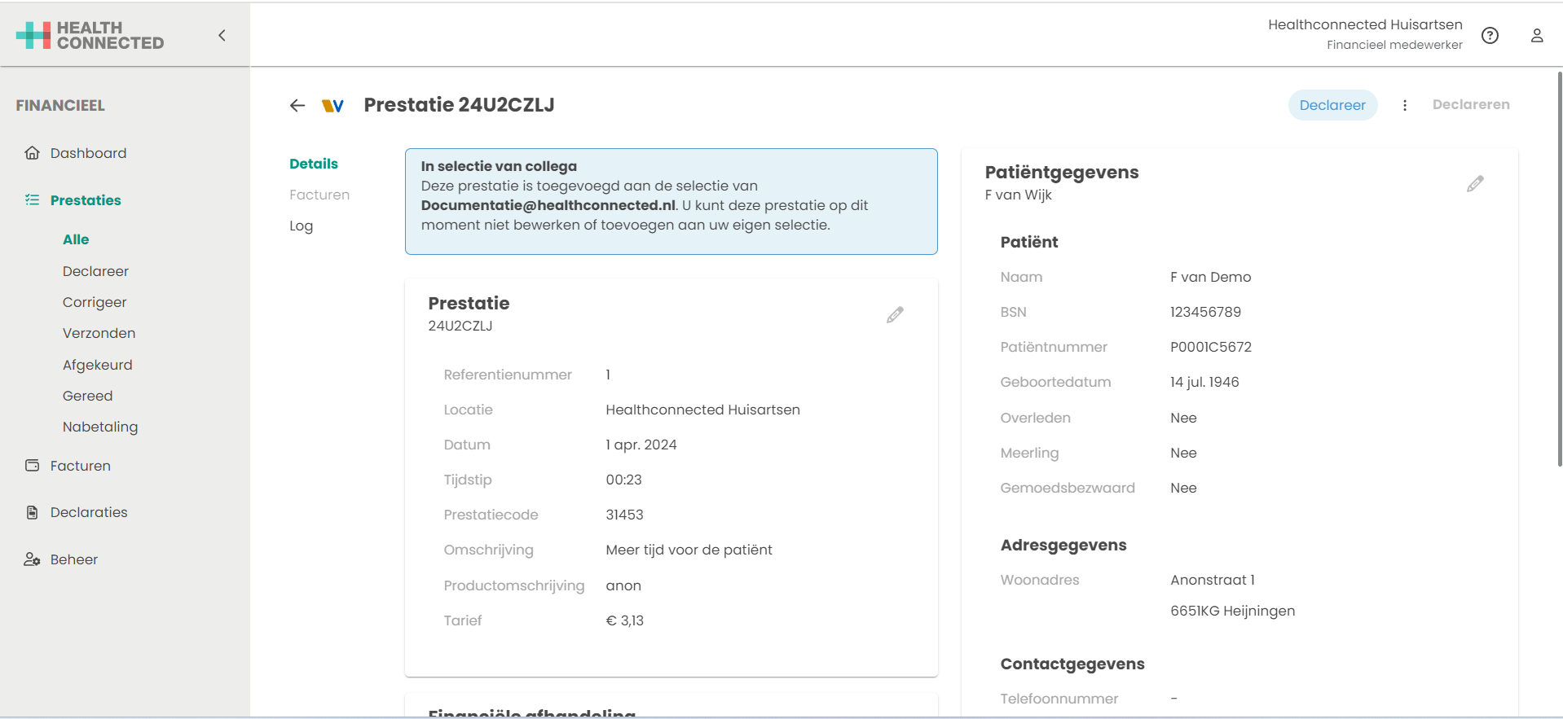The width and height of the screenshot is (1563, 719).
Task: Click the Declareer status chip
Action: (1332, 105)
